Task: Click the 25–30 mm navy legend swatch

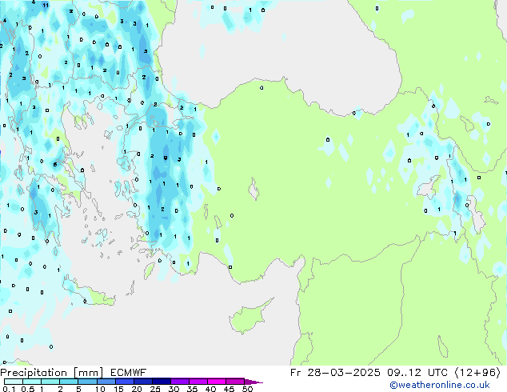Action: click(161, 382)
